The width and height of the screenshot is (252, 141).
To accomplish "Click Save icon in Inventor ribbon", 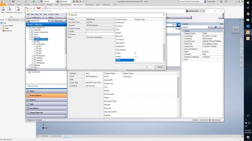I will 3,9.
